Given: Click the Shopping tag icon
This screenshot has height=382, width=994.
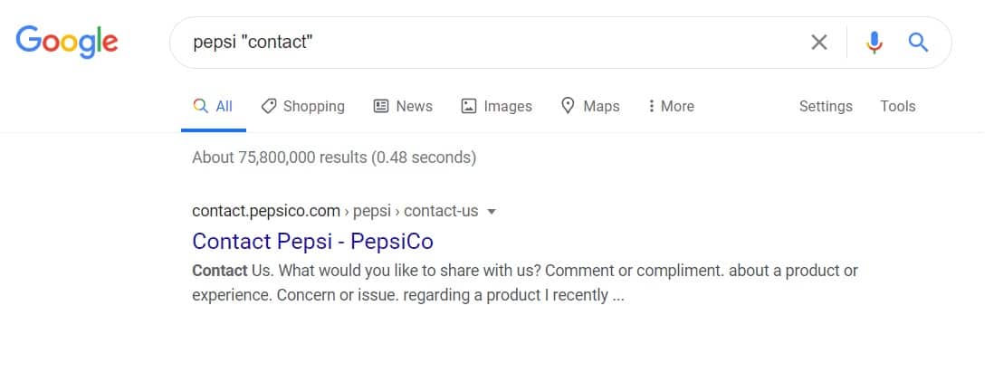Looking at the screenshot, I should (x=269, y=106).
